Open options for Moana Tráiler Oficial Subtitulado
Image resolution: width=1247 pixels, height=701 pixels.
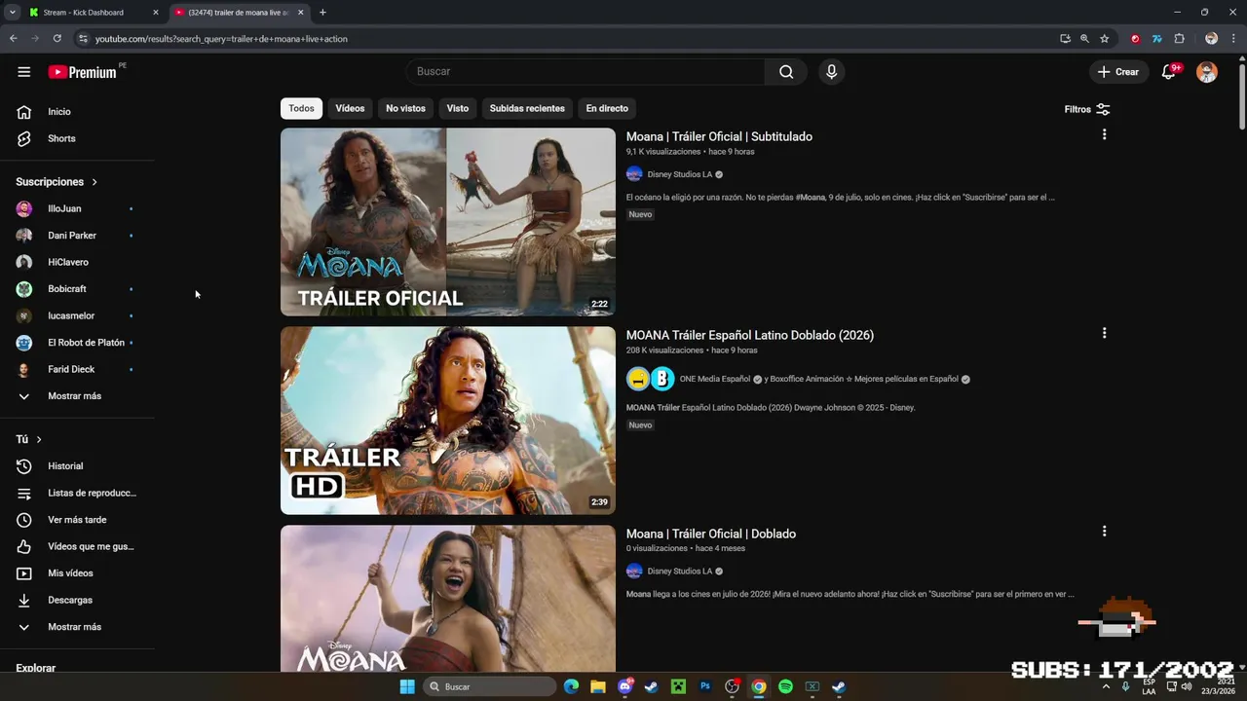point(1104,134)
